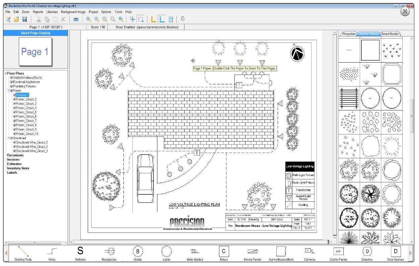Open the File menu
419x266 pixels.
(8, 12)
